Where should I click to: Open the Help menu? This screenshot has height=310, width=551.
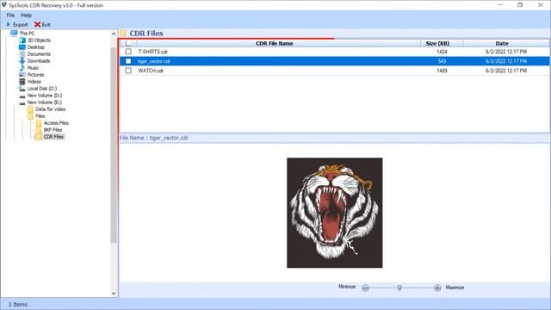tap(26, 15)
